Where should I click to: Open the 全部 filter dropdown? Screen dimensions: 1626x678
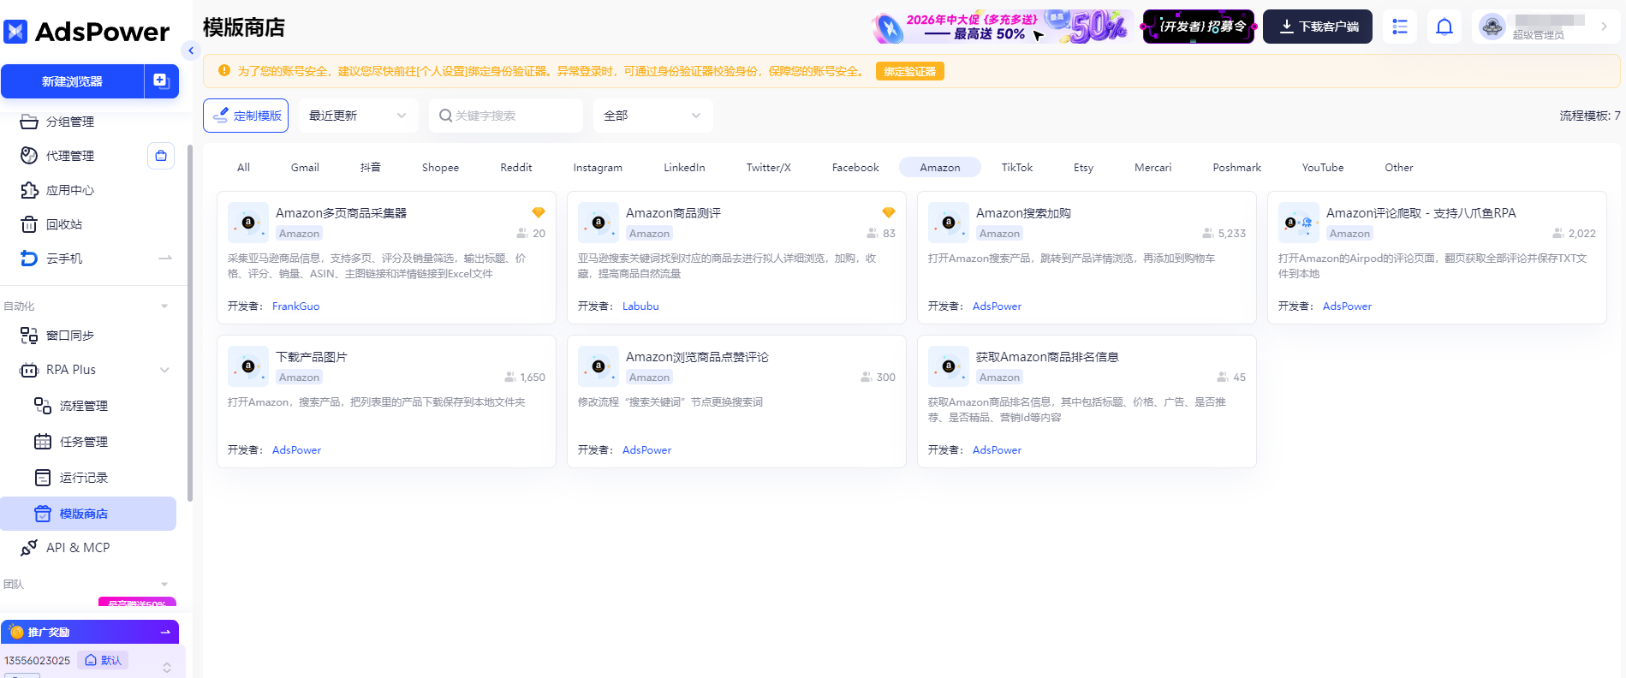653,116
